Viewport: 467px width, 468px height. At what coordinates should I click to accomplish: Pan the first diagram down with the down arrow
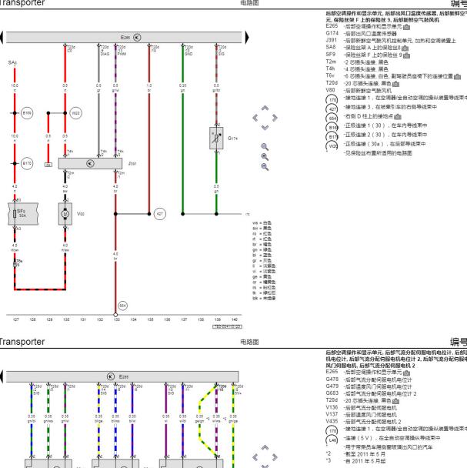[x=265, y=128]
